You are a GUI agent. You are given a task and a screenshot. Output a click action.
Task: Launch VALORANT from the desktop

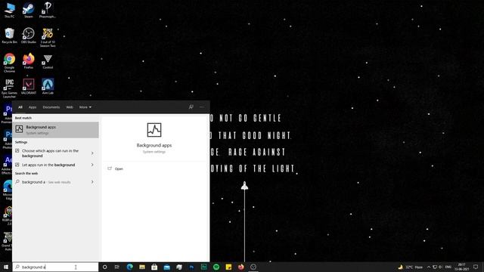(29, 86)
